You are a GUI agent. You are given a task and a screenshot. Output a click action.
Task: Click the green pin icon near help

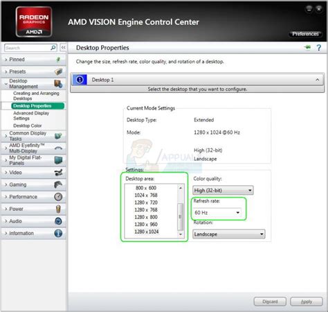(307, 47)
